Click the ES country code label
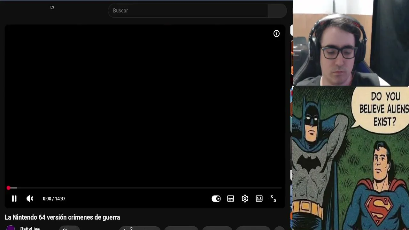 click(52, 7)
